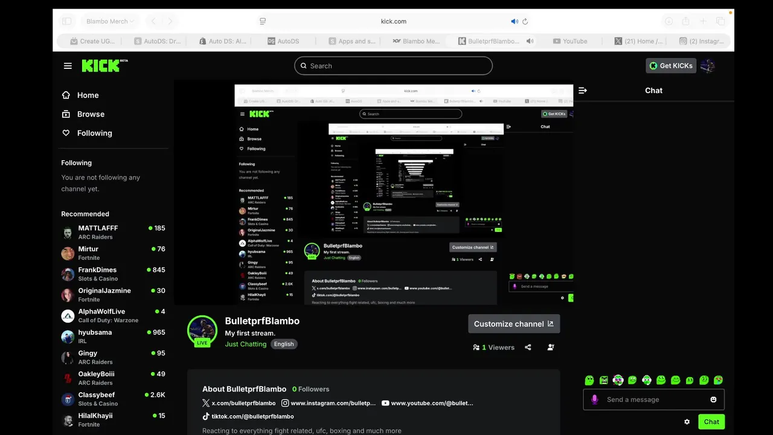Open the hamburger menu beside KICK logo
Viewport: 773px width, 435px height.
point(68,66)
